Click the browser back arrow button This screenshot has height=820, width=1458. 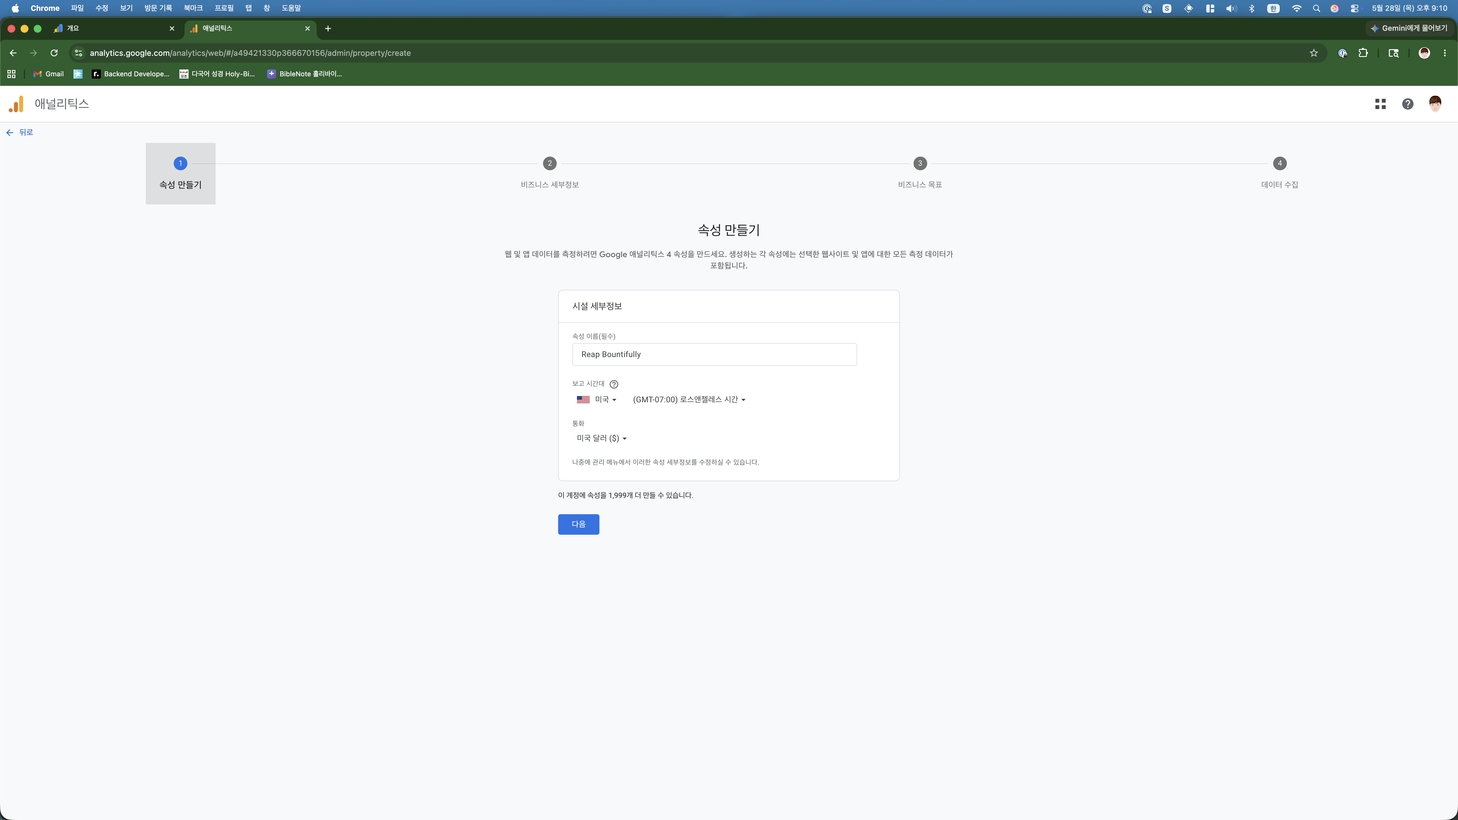point(13,53)
